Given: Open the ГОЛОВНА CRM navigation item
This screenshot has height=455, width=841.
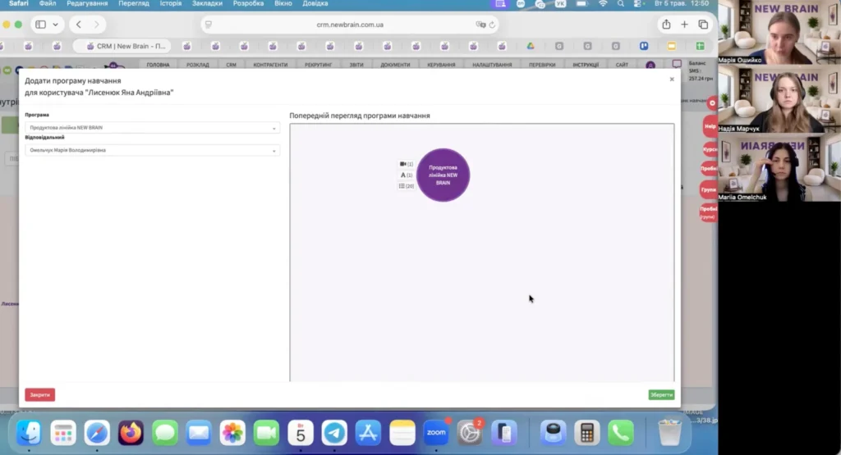Looking at the screenshot, I should click(x=158, y=65).
